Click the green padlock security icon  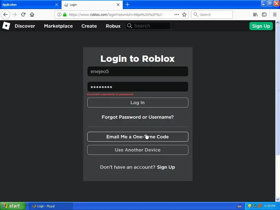tap(65, 15)
